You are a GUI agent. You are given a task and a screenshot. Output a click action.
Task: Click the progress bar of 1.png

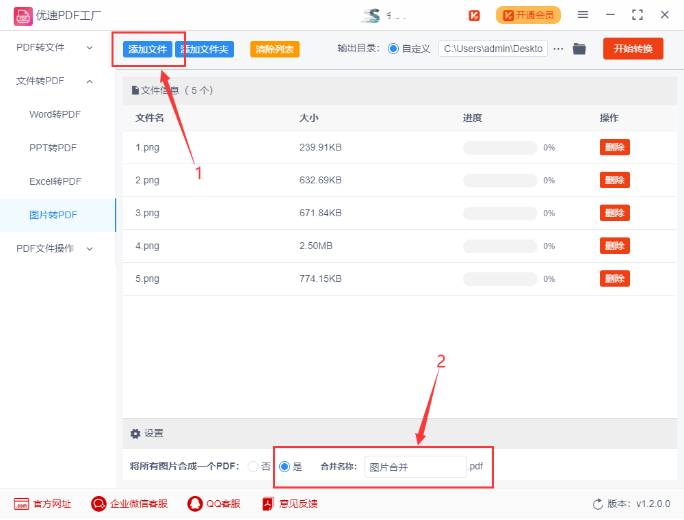pyautogui.click(x=500, y=148)
